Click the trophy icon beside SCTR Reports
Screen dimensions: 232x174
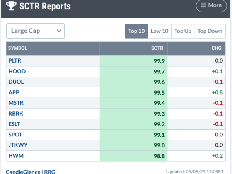11,6
